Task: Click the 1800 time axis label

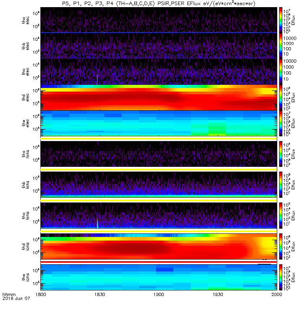Action: (41, 294)
